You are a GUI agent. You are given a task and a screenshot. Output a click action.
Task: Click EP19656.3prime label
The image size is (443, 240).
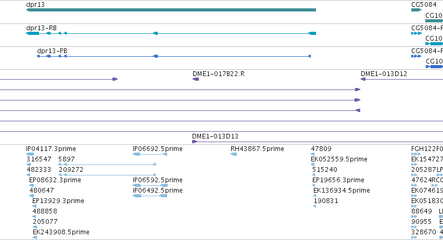coord(338,180)
